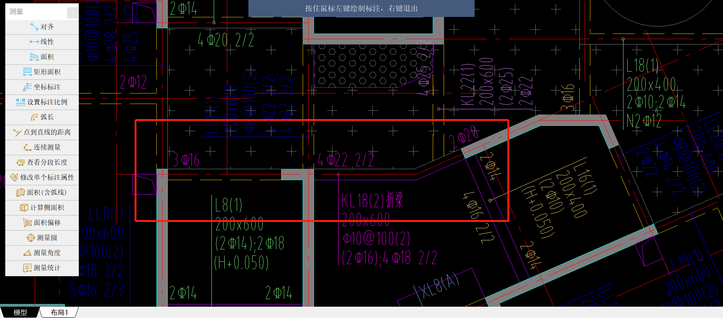Click the N2Φ12 annotation text
Viewport: 723px width, 318px height.
click(644, 121)
